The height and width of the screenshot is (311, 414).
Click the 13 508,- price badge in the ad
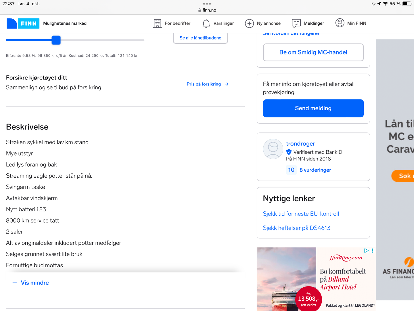[x=308, y=299]
